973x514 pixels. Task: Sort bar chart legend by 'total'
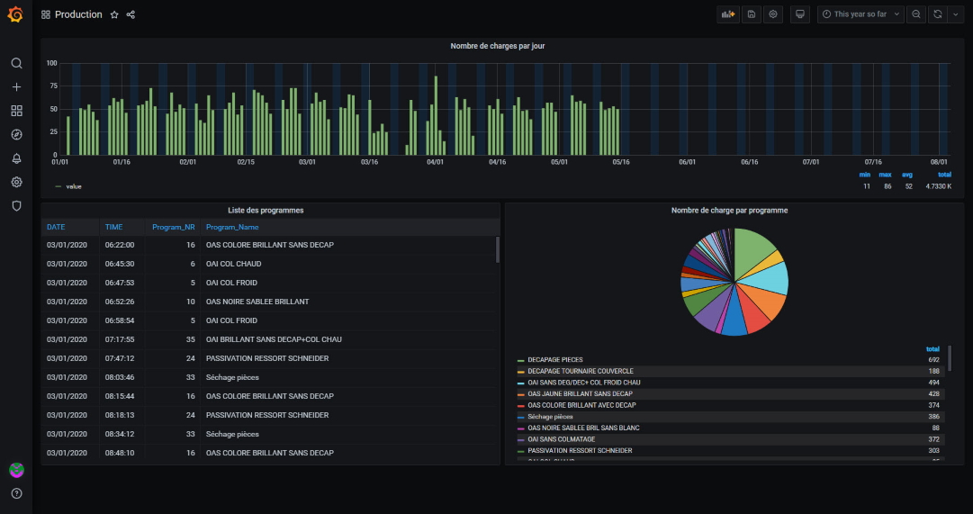pos(944,175)
